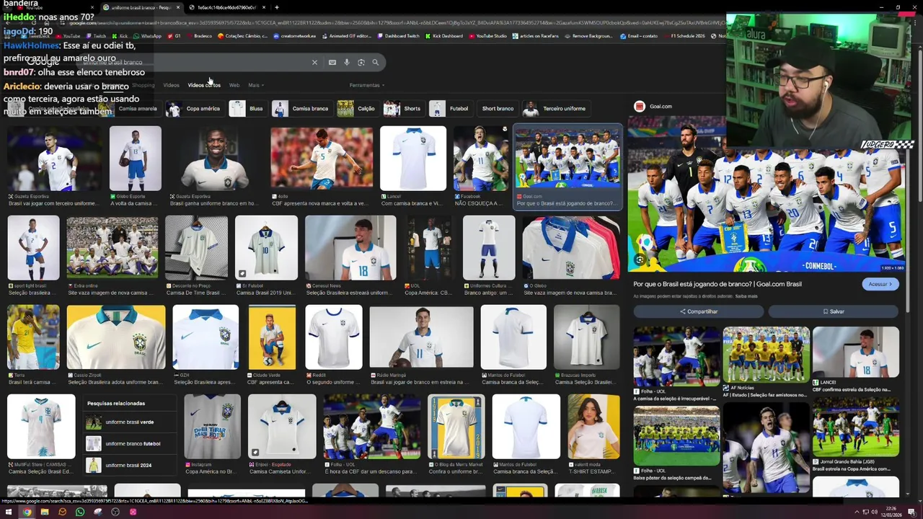Open the Kick bookmark

pyautogui.click(x=120, y=36)
